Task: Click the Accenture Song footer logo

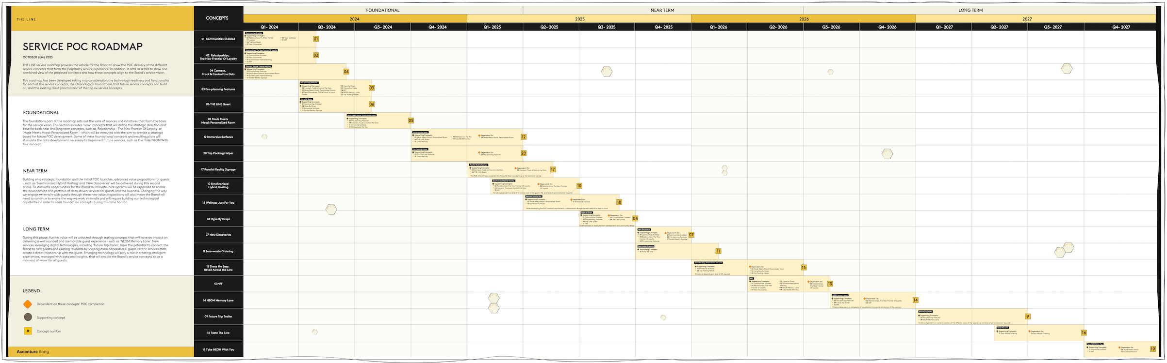Action: (33, 351)
